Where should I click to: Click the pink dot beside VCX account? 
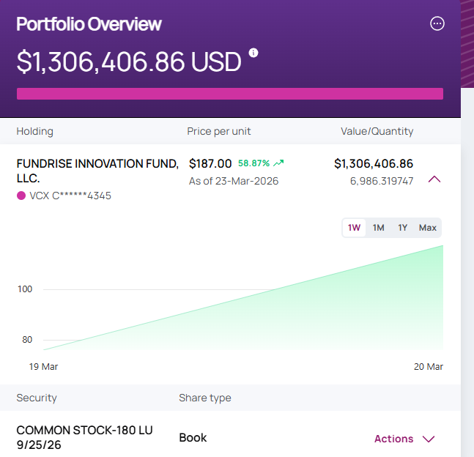coord(21,196)
